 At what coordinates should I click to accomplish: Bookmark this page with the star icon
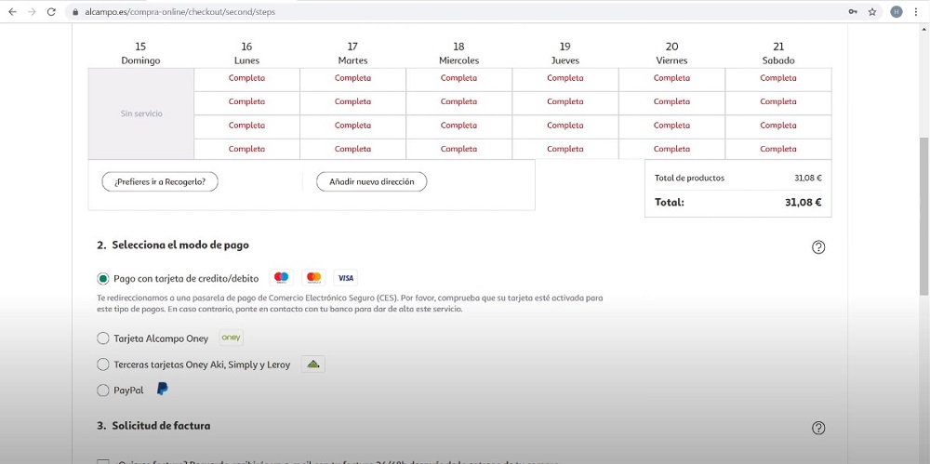click(872, 12)
